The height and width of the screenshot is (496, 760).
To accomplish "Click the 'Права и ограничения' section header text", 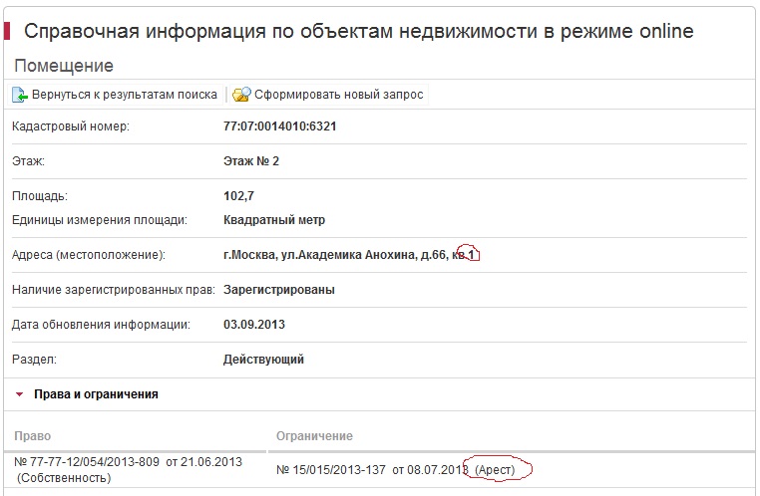I will pyautogui.click(x=96, y=394).
